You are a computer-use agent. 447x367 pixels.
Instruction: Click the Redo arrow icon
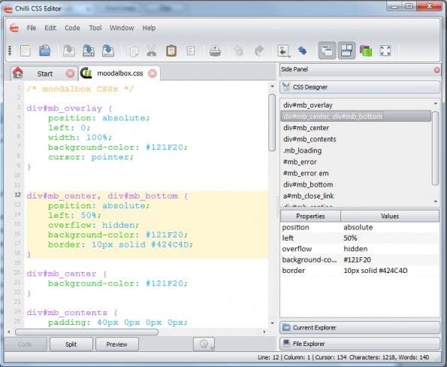click(259, 51)
